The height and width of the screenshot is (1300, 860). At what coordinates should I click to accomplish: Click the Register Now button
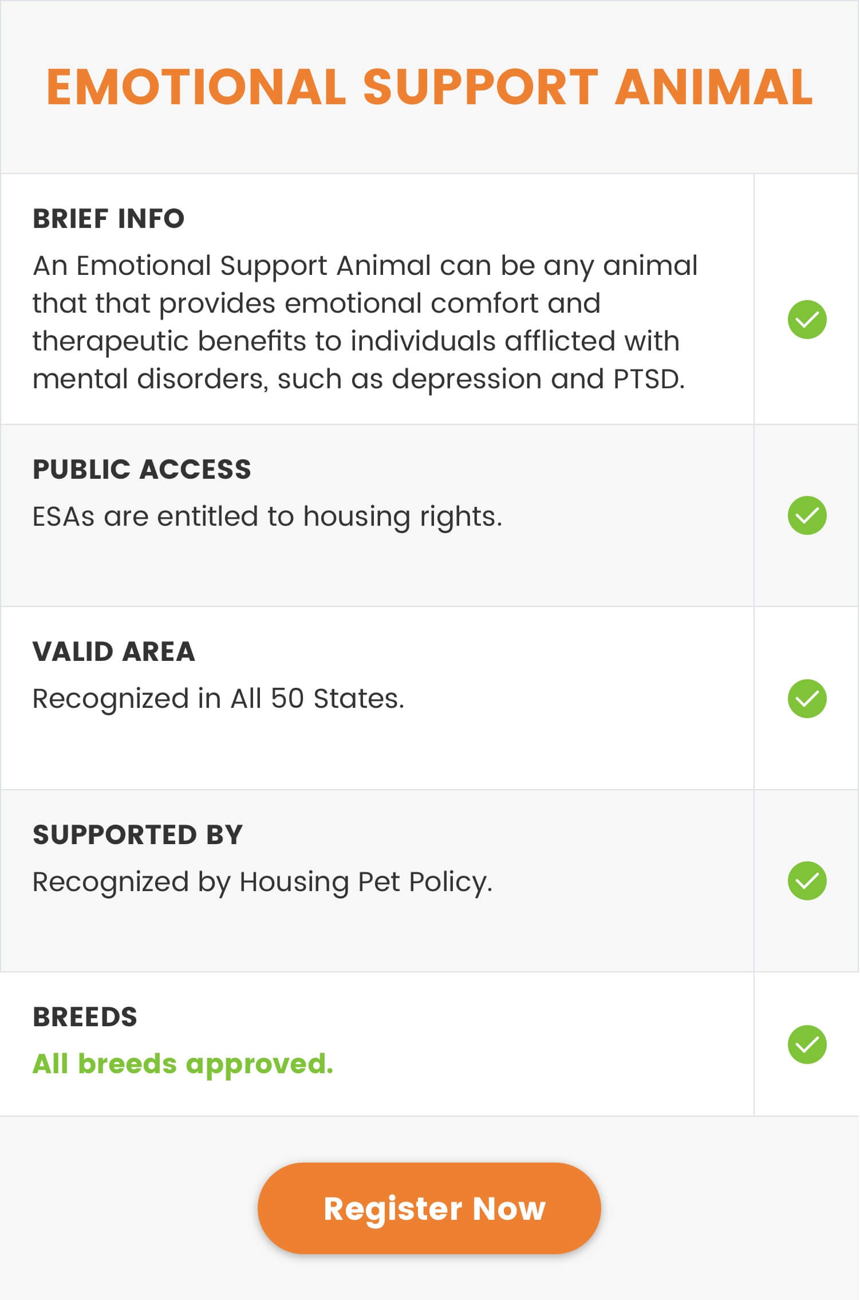429,1208
